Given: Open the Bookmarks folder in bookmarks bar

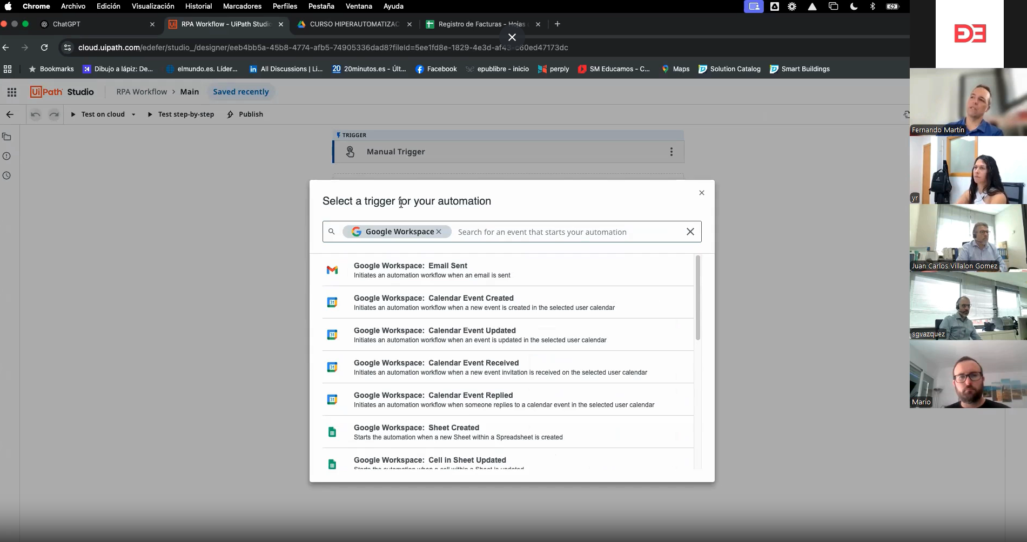Looking at the screenshot, I should (x=51, y=69).
